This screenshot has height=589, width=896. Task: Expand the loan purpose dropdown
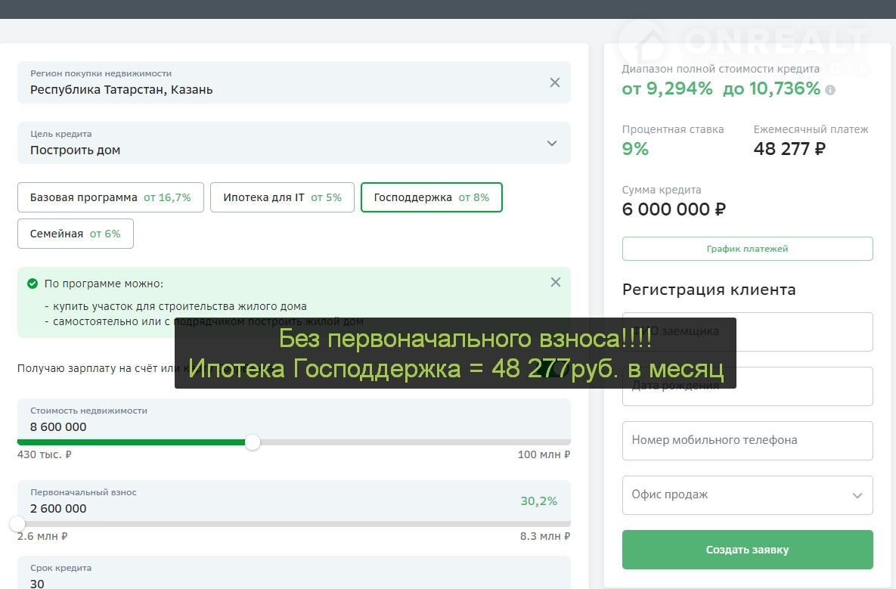point(551,143)
